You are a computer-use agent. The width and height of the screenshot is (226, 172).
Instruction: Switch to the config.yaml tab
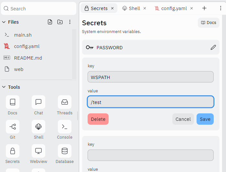(x=174, y=8)
